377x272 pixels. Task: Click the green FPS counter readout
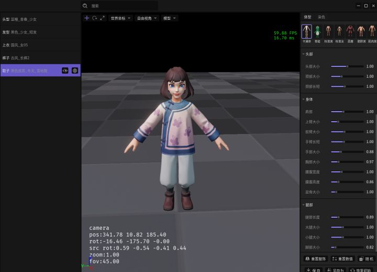[285, 35]
